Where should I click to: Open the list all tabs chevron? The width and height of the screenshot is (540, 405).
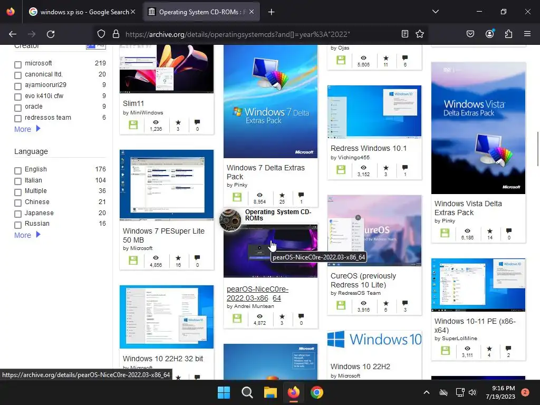(436, 12)
